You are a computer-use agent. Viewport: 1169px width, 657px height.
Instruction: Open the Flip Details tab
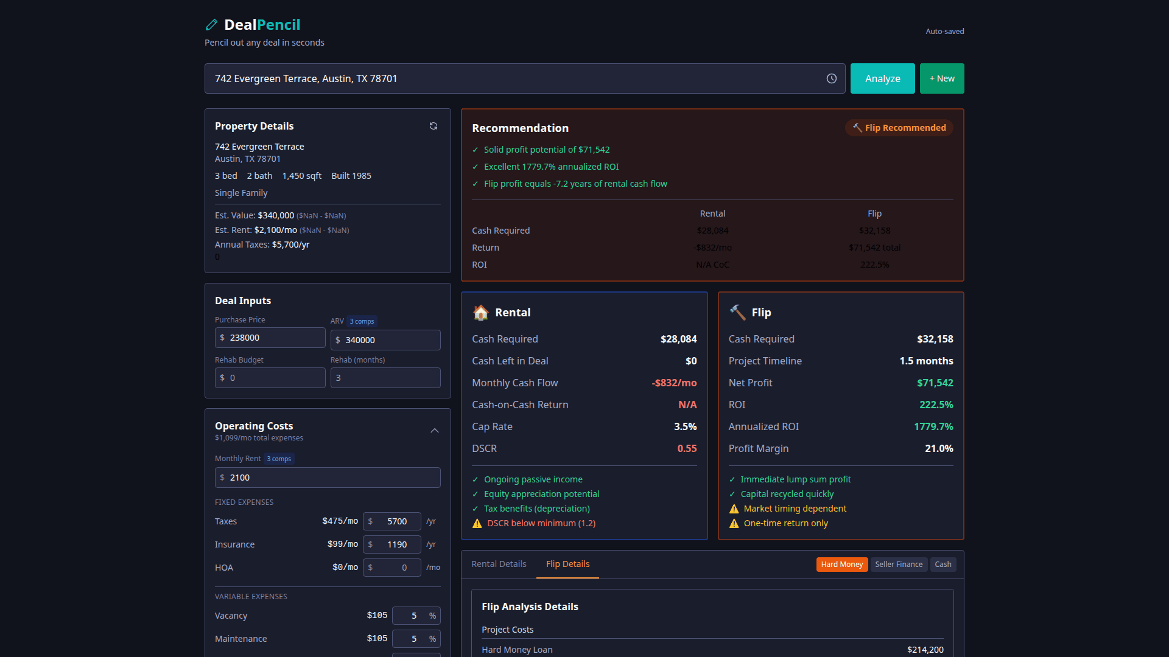pos(567,564)
